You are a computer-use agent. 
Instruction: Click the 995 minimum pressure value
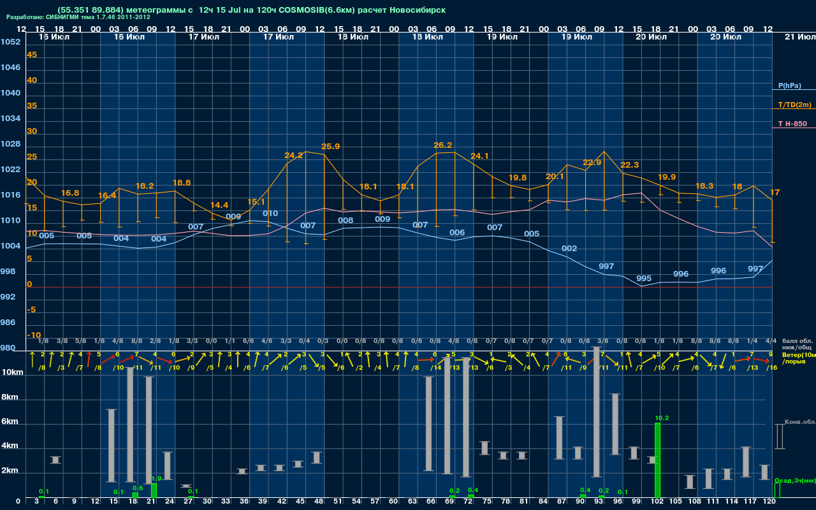644,279
